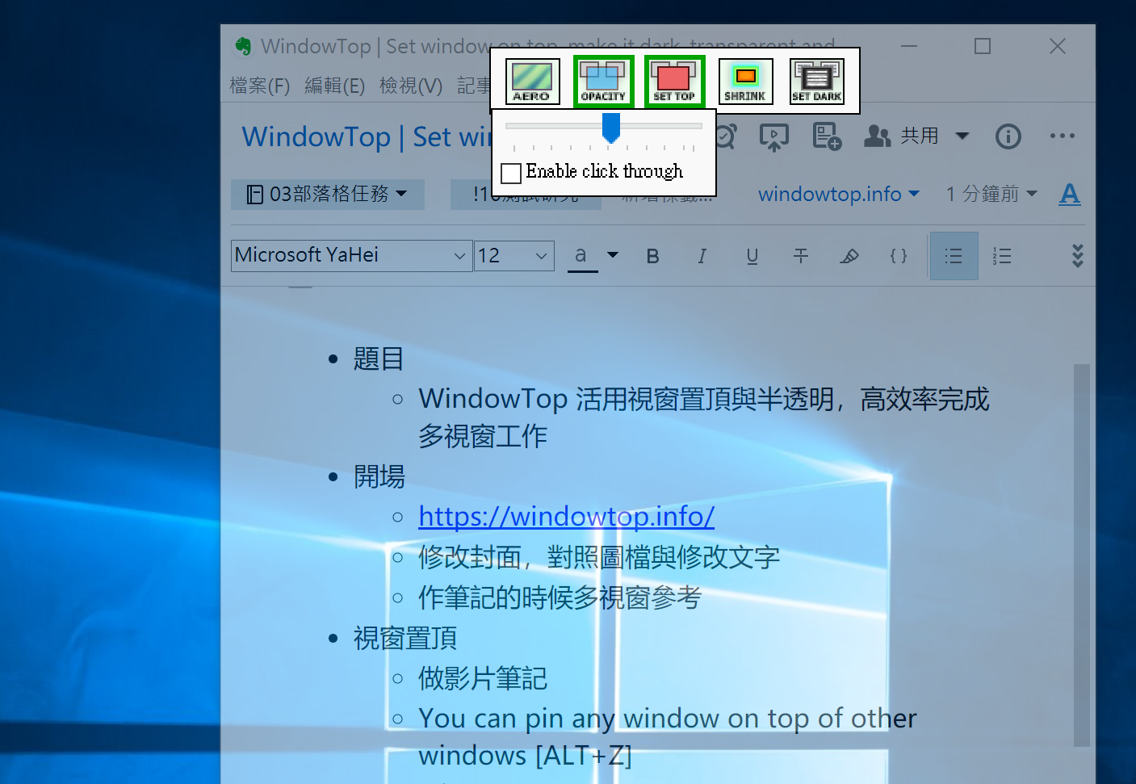Click the 做影片筆記 list item
The width and height of the screenshot is (1136, 784).
(483, 679)
